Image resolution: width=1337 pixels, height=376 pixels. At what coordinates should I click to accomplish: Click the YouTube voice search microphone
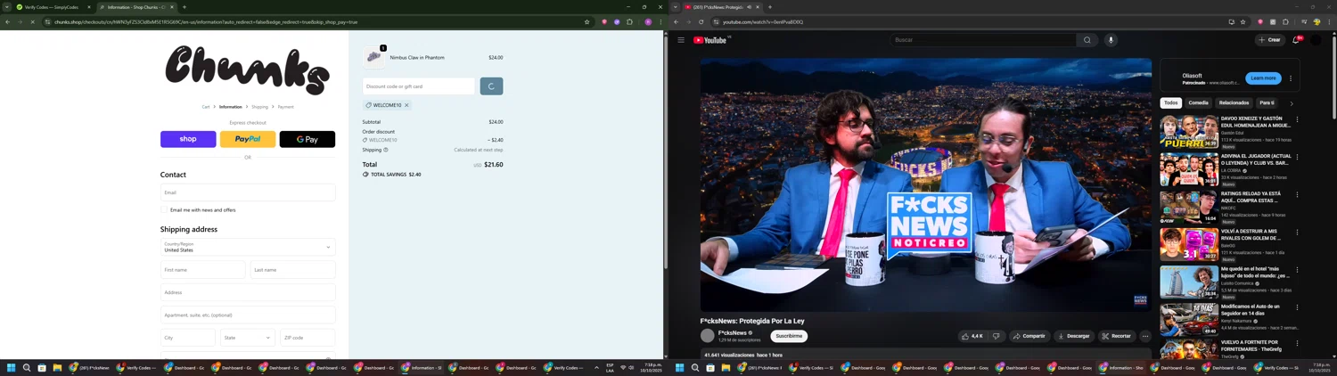[x=1111, y=40]
